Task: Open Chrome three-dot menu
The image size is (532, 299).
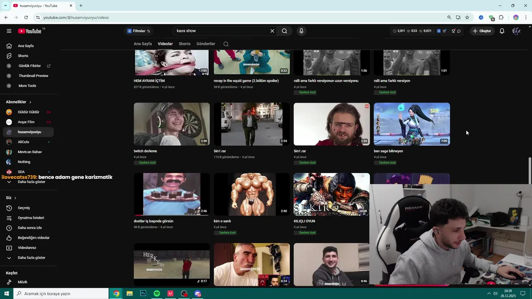Action: click(526, 17)
